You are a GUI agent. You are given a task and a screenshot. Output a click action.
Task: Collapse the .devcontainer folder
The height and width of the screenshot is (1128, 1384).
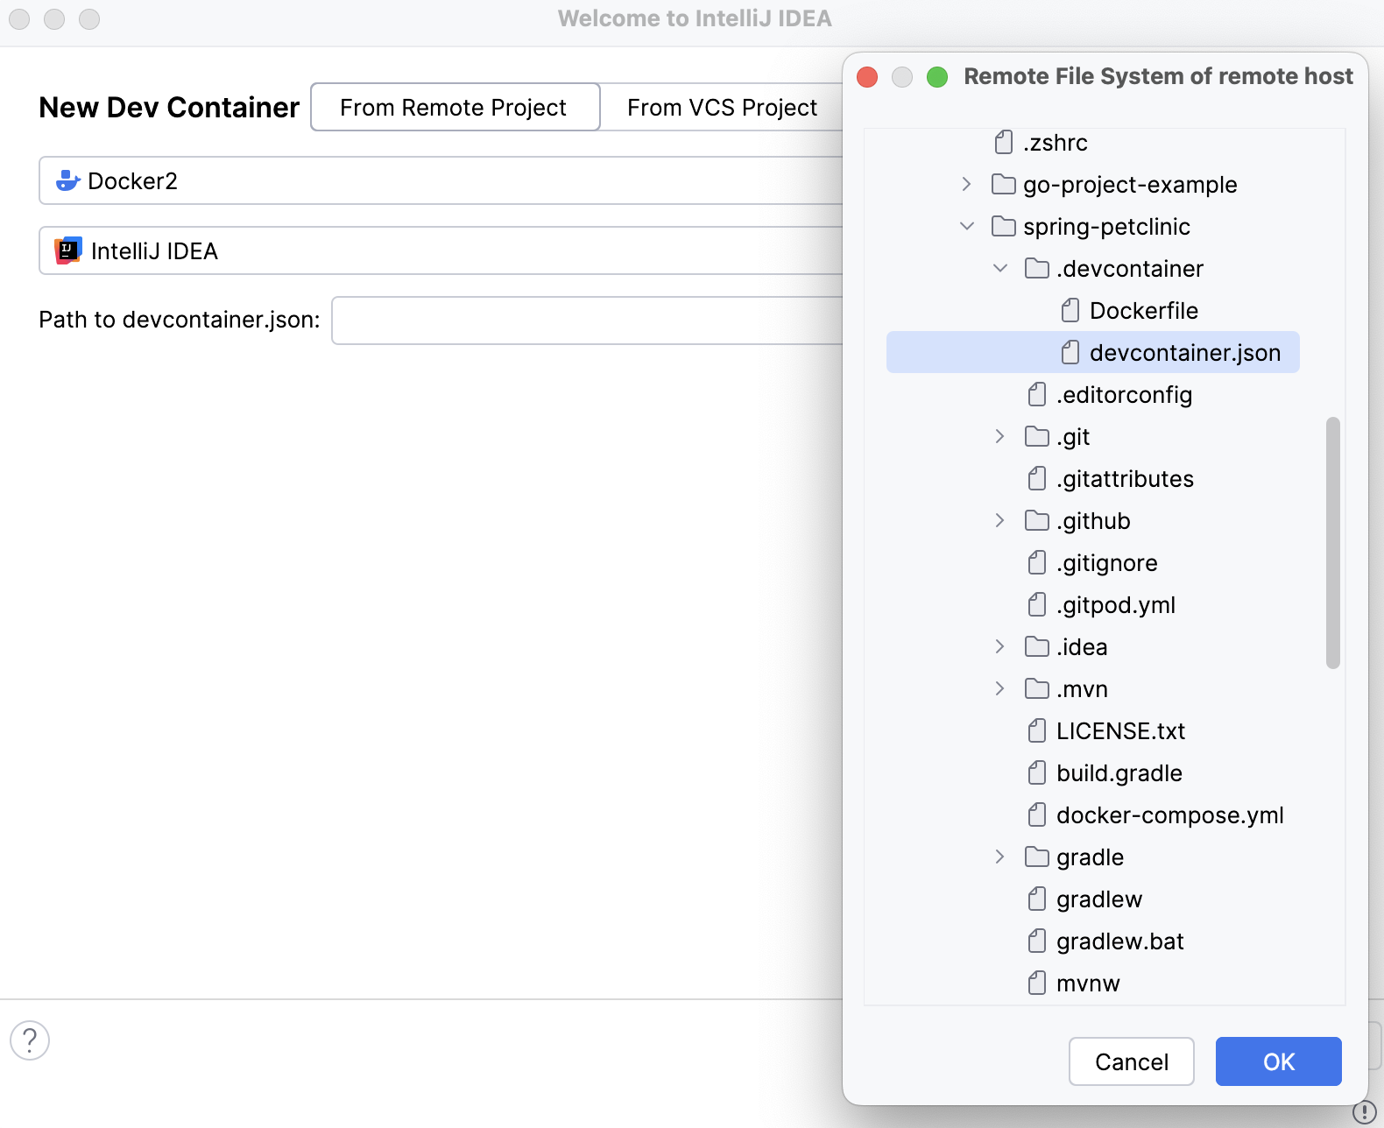pos(1000,269)
